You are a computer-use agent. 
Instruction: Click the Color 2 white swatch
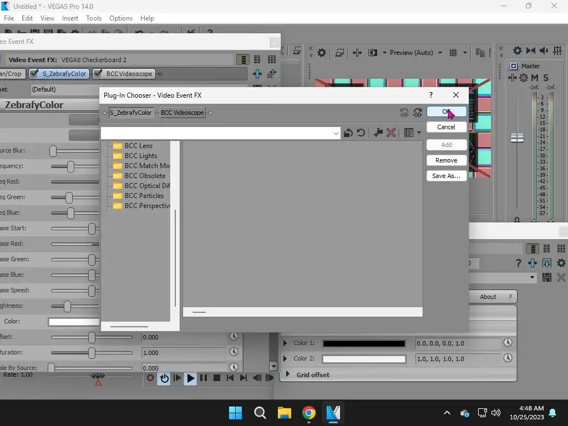coord(364,359)
